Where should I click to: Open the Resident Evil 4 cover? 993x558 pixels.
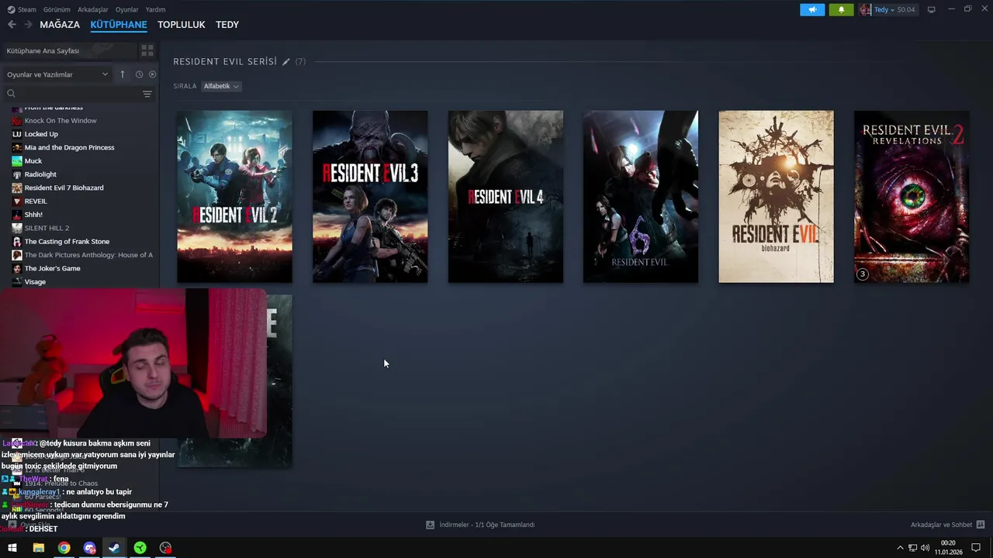506,197
